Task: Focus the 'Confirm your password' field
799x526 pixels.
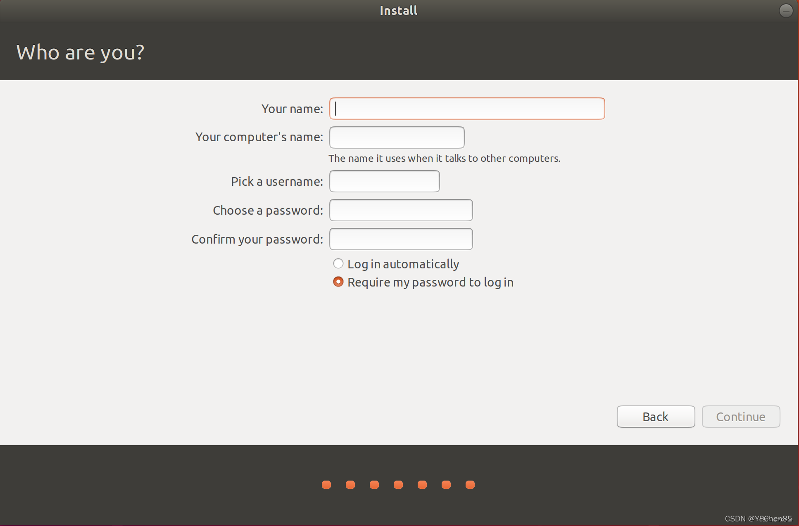Action: point(401,239)
